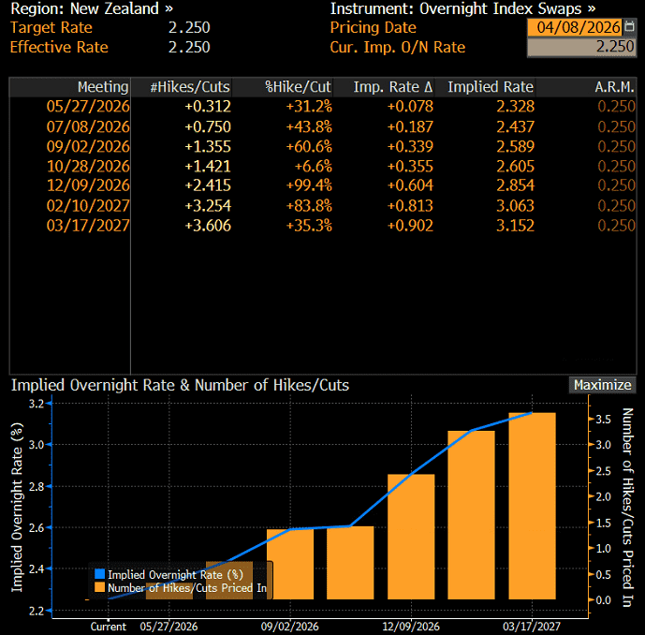Select the Imp. Rate Δ column header
This screenshot has width=645, height=635.
point(393,87)
